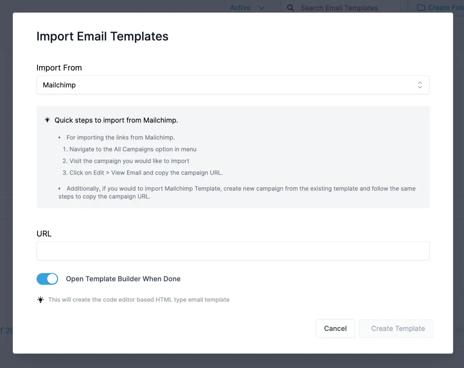Image resolution: width=464 pixels, height=368 pixels.
Task: Click the URL field label
Action: 44,234
